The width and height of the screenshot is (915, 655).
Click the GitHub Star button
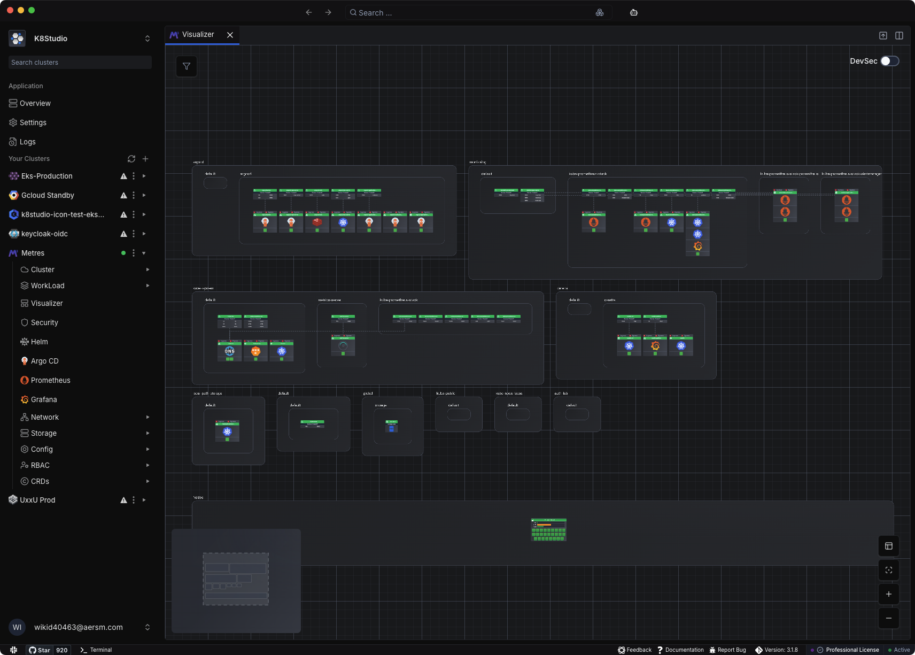[40, 650]
